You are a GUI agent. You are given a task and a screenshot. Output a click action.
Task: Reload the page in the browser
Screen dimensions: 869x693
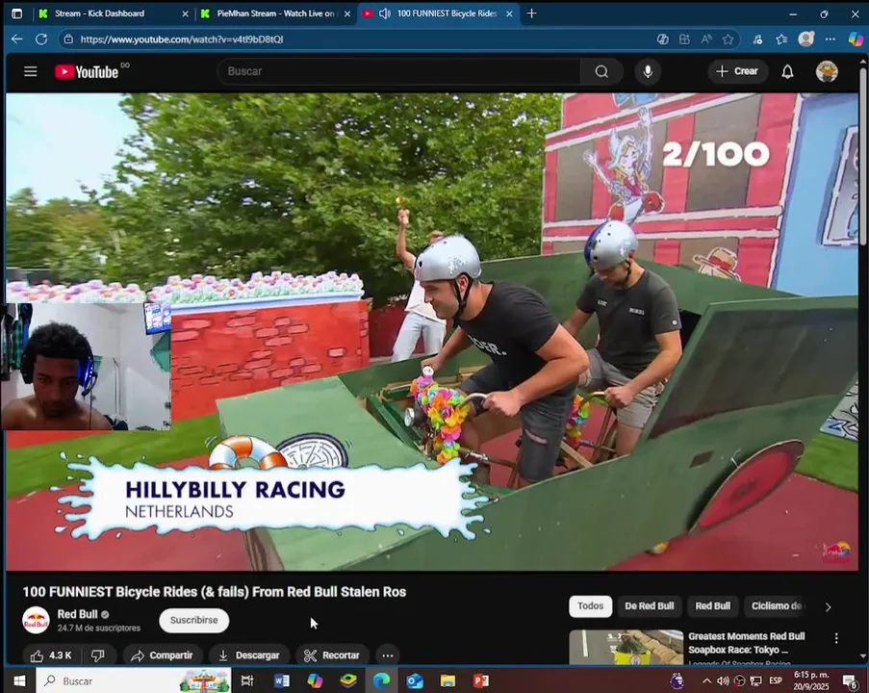[41, 39]
